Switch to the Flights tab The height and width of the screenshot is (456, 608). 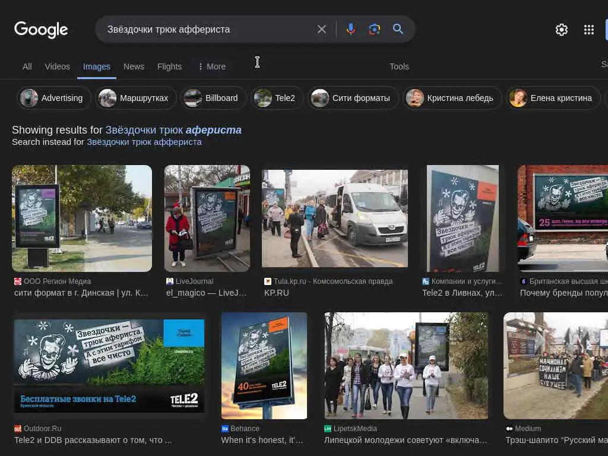tap(169, 66)
